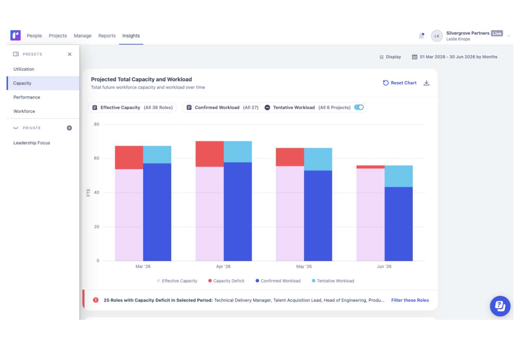Click the Filter these Roles link
520x347 pixels.
(x=410, y=300)
